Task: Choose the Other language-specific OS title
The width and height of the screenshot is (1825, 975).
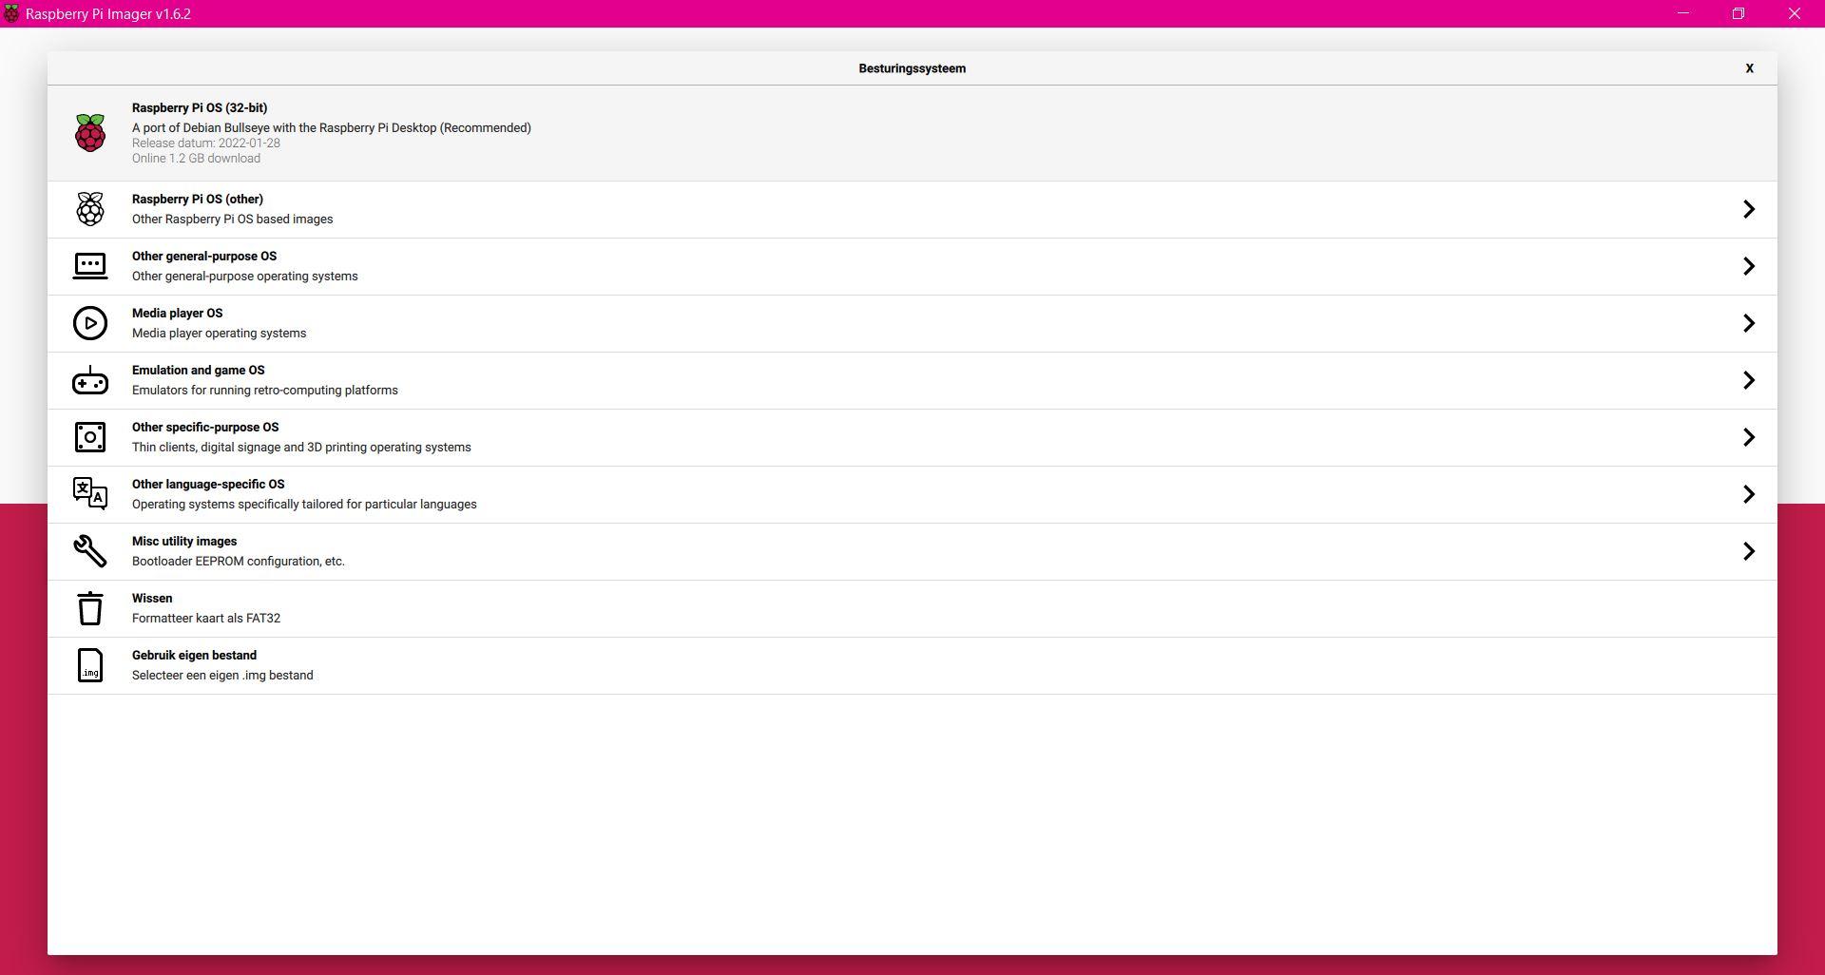Action: (208, 485)
